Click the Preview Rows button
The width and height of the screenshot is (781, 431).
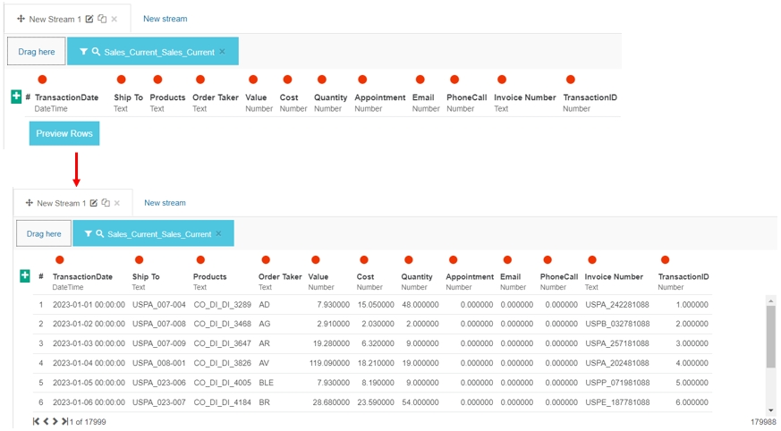pyautogui.click(x=64, y=133)
